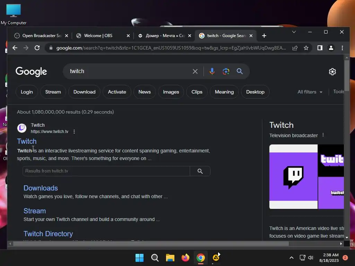The height and width of the screenshot is (266, 355).
Task: Close the twitch - Google Search tab
Action: click(x=251, y=36)
